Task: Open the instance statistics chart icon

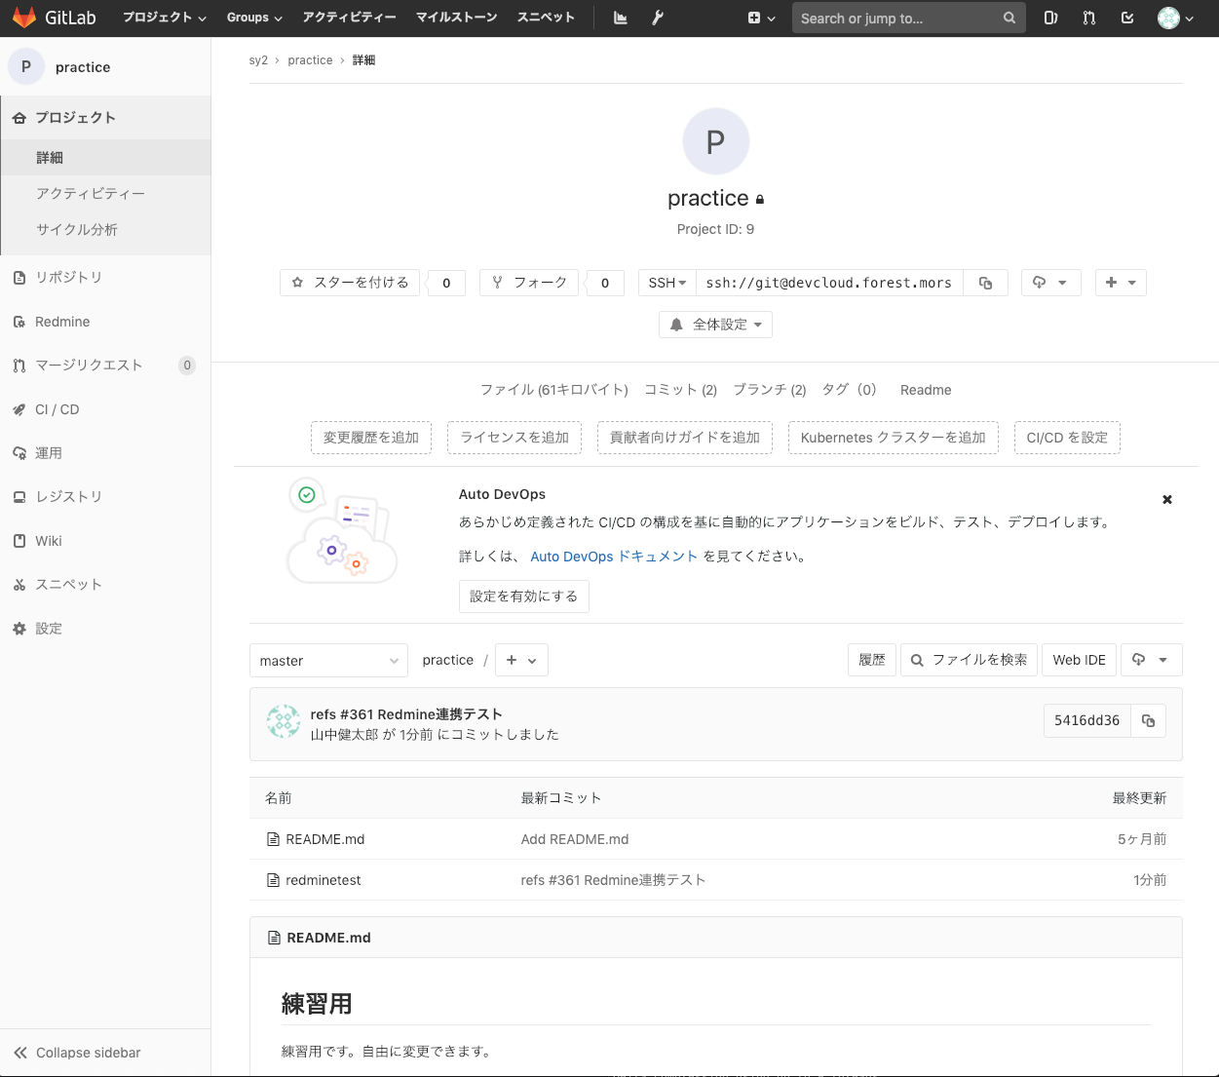Action: coord(620,18)
